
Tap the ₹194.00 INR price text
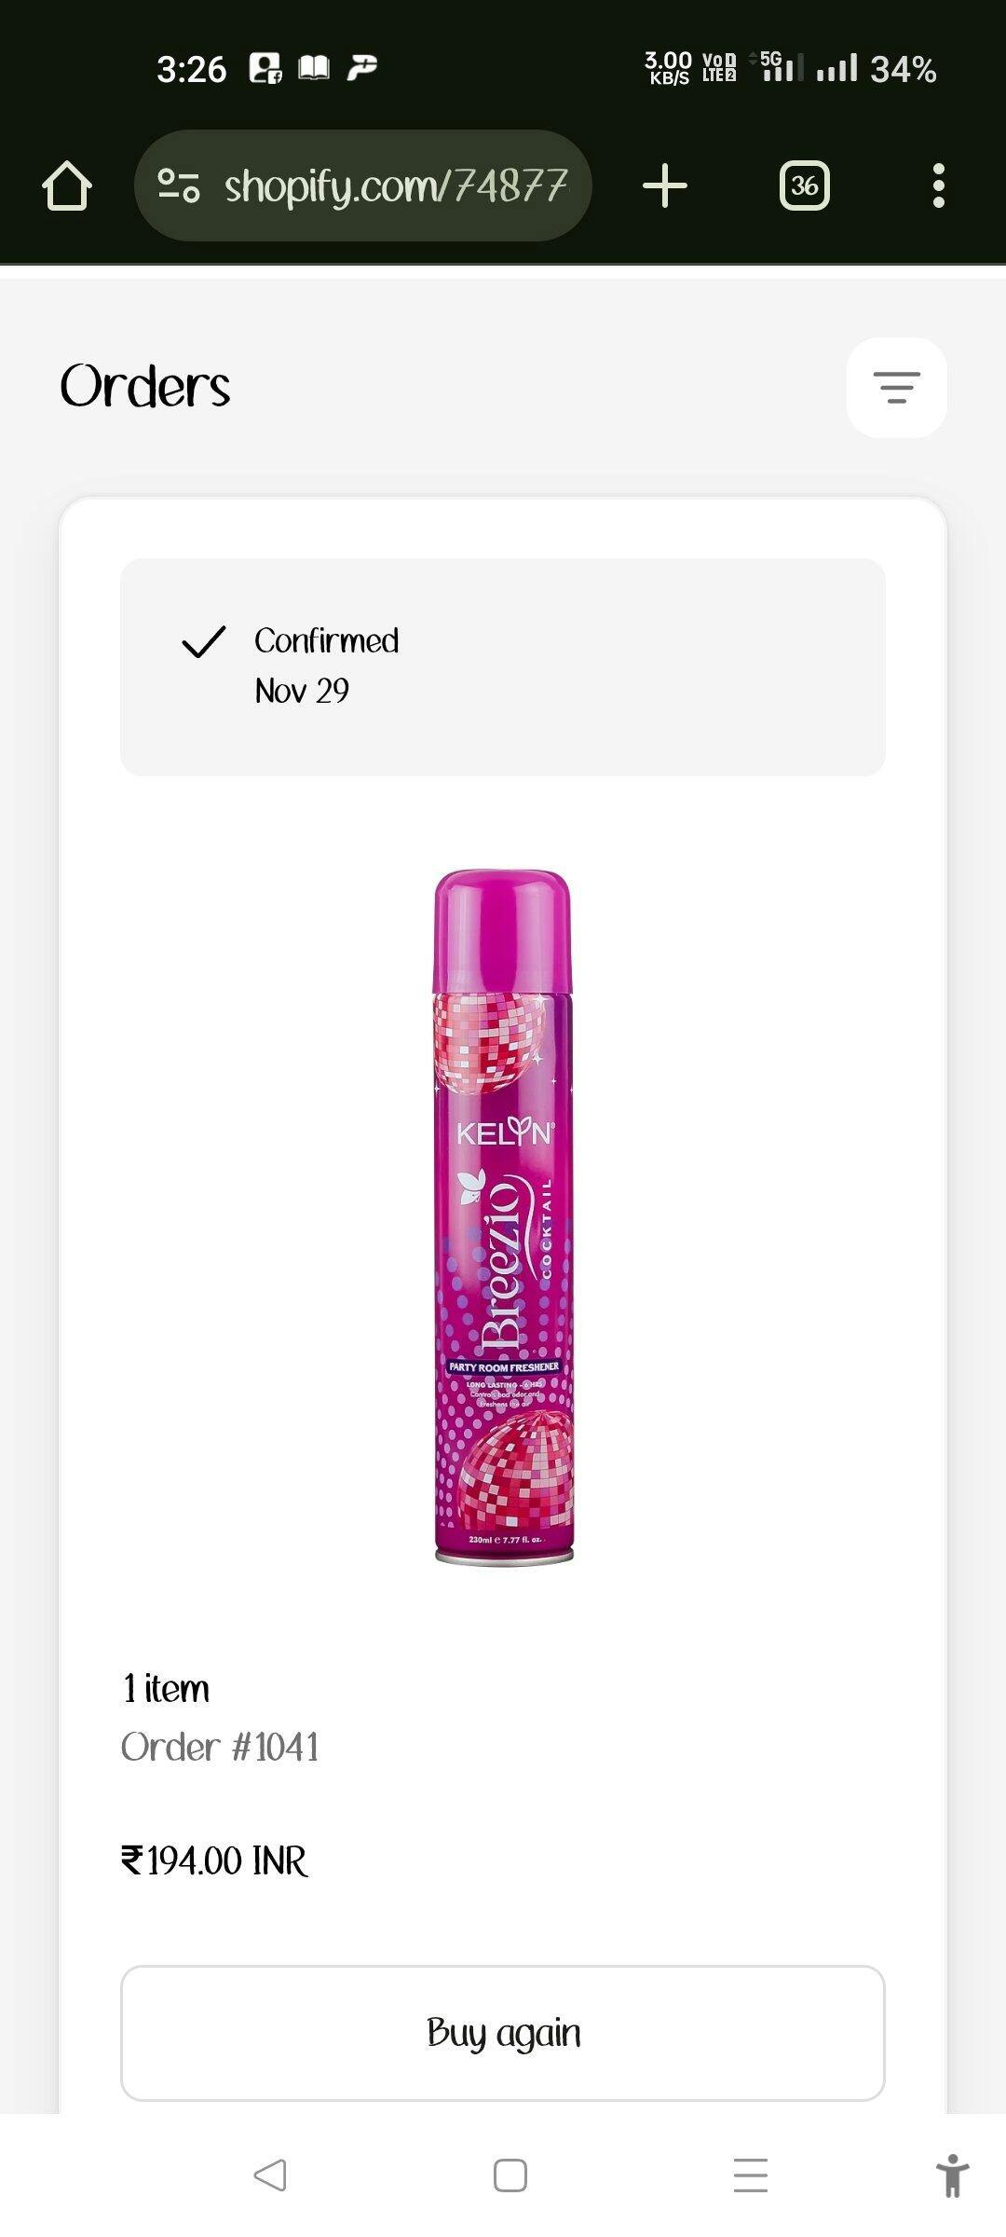[214, 1861]
